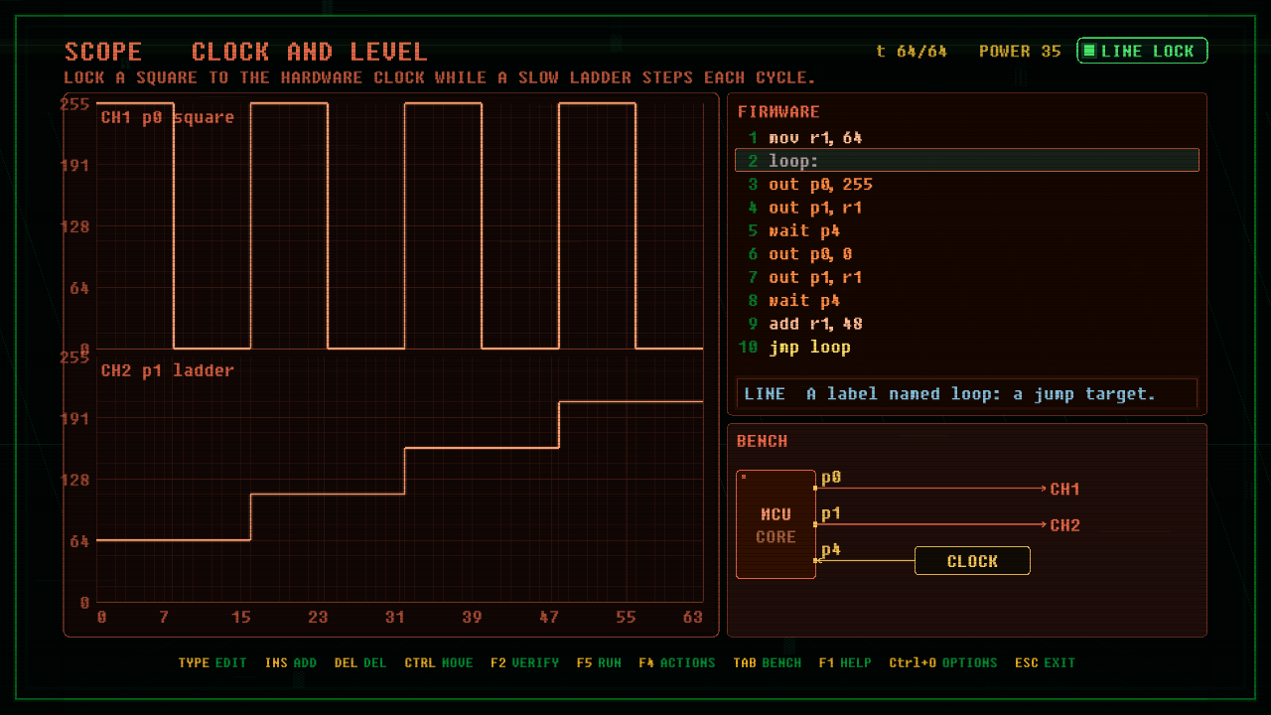Click the BENCH panel title
The image size is (1271, 715).
(763, 441)
